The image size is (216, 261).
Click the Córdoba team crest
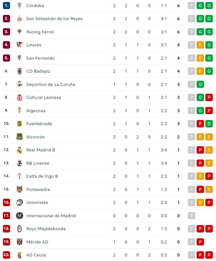click(19, 6)
